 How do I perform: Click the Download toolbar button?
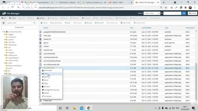pos(52,18)
